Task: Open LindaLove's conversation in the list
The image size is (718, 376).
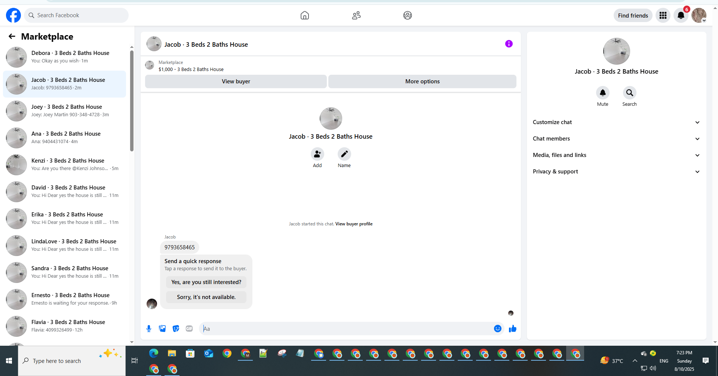Action: coord(64,246)
